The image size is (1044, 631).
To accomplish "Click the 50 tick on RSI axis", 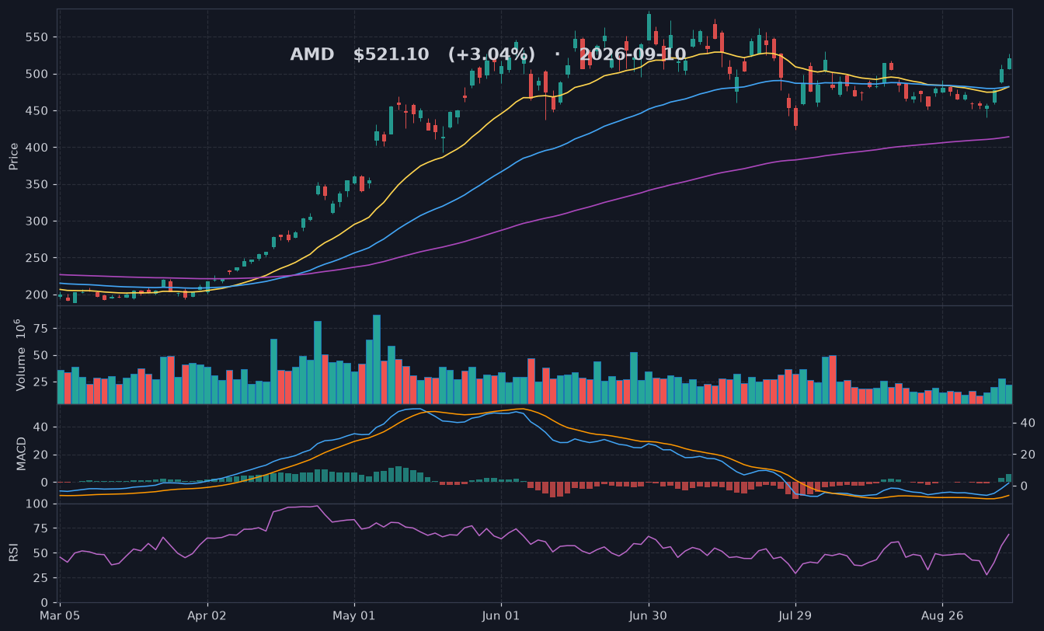I will pos(43,553).
